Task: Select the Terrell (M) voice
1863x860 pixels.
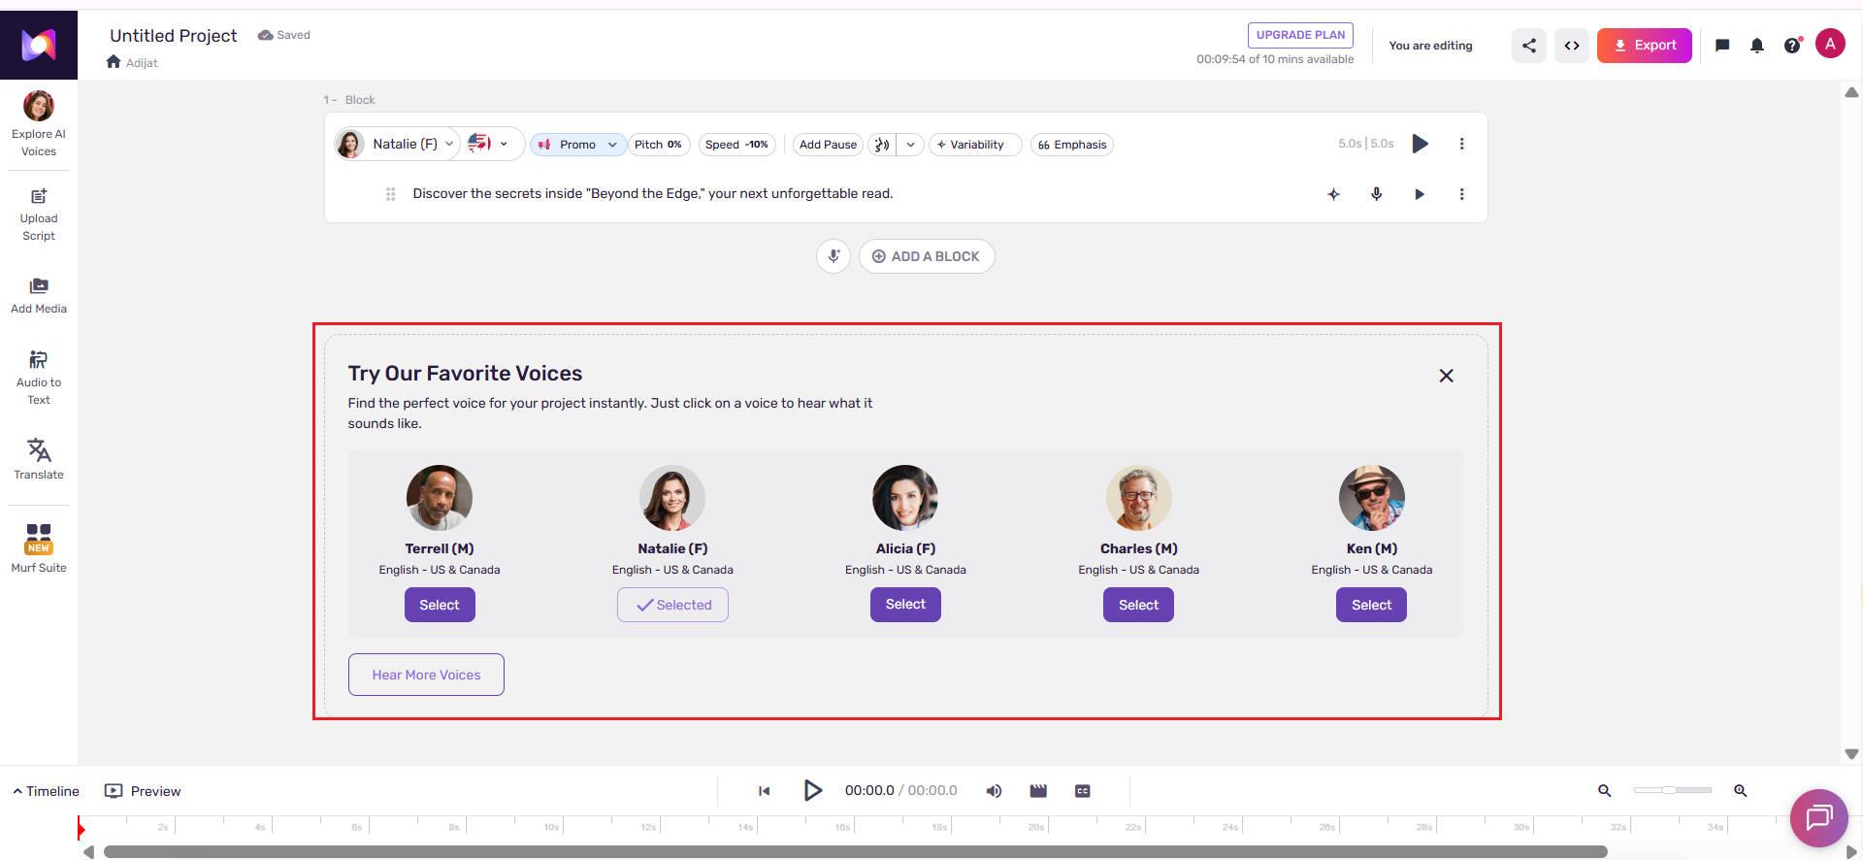Action: click(440, 605)
